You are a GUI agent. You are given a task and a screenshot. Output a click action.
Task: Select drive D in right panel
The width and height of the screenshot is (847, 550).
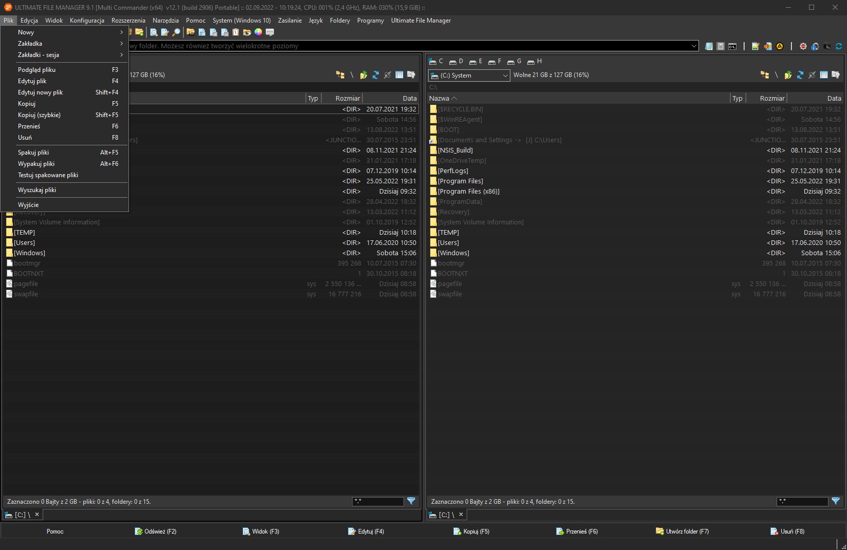click(x=456, y=61)
